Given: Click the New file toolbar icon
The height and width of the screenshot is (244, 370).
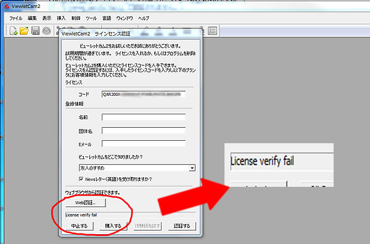Looking at the screenshot, I should click(14, 31).
